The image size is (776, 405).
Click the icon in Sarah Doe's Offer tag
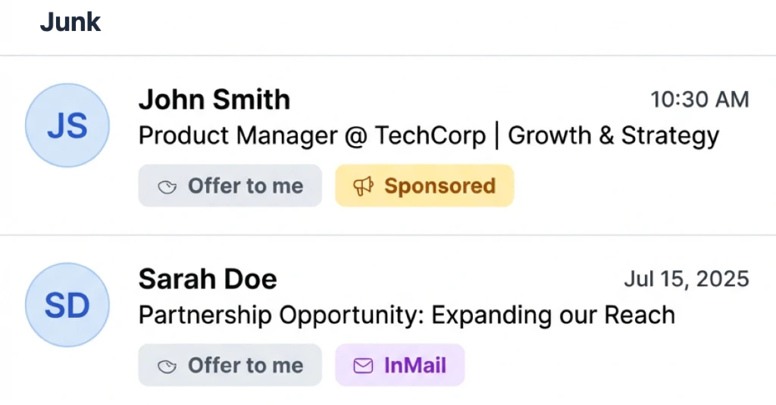click(167, 366)
